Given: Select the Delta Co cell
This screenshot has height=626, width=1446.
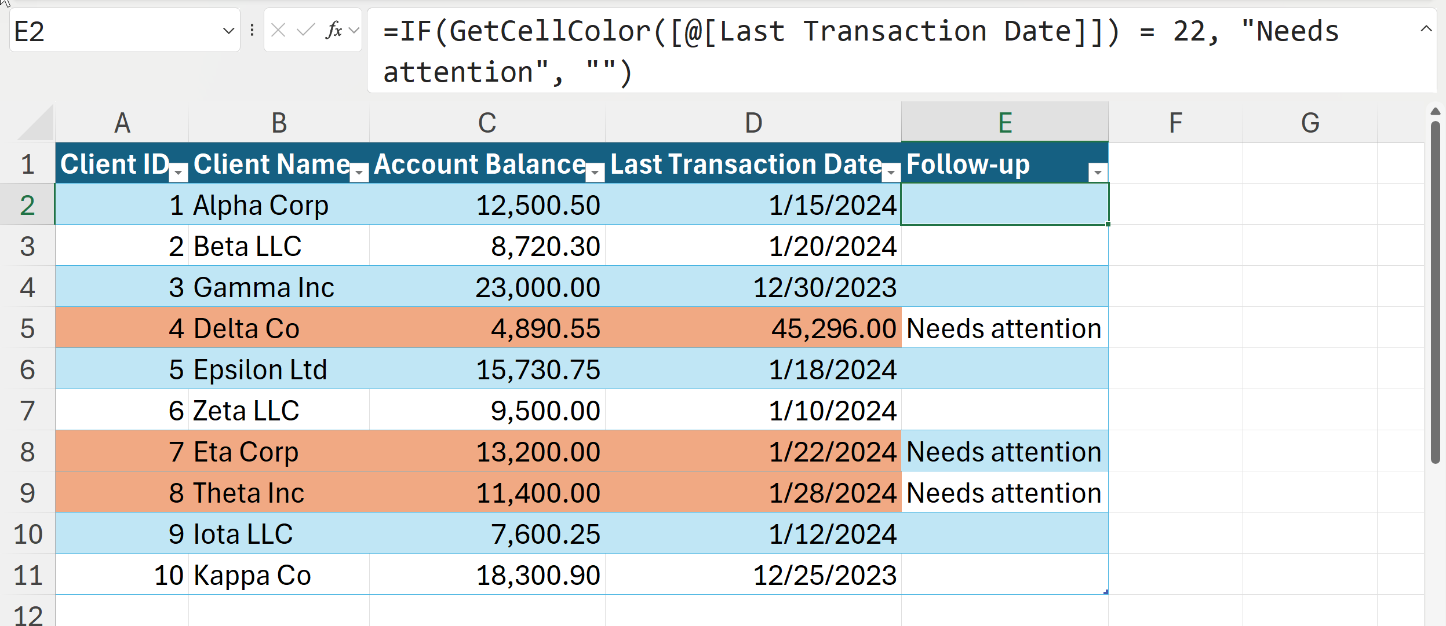Looking at the screenshot, I should 278,328.
